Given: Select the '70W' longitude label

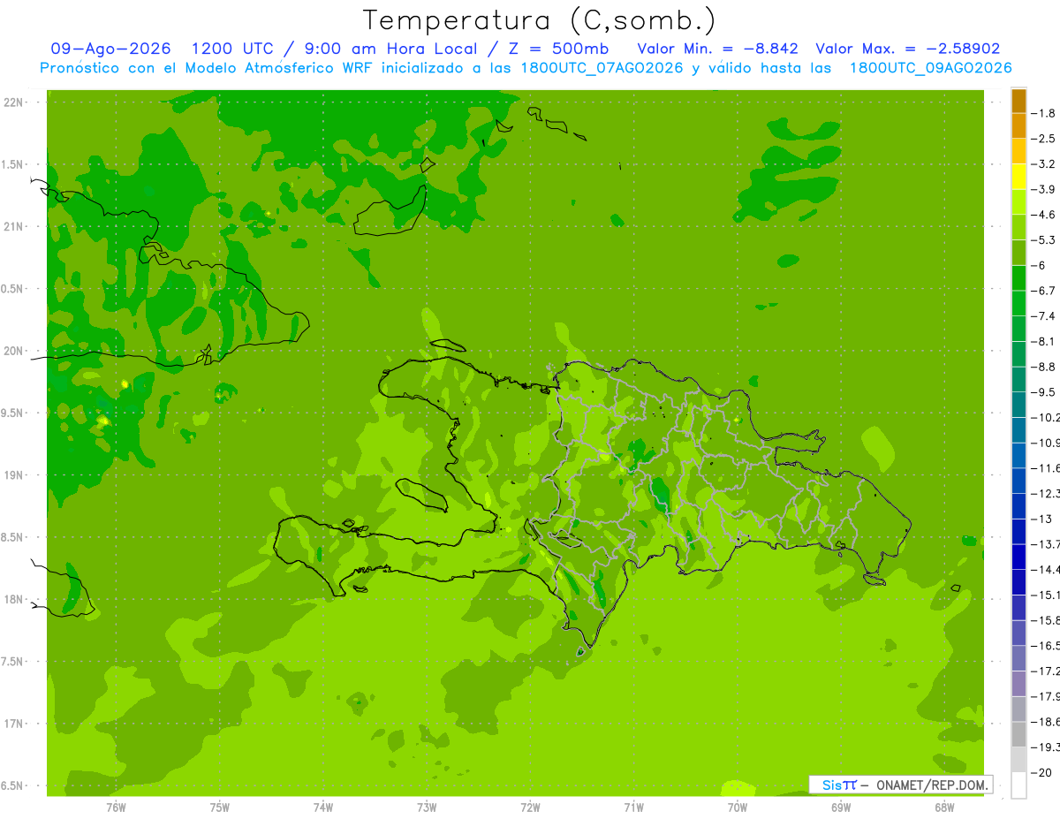Looking at the screenshot, I should tap(738, 808).
